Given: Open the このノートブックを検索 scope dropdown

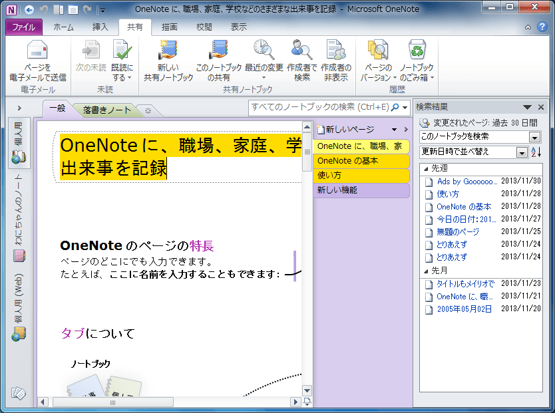Looking at the screenshot, I should point(534,137).
